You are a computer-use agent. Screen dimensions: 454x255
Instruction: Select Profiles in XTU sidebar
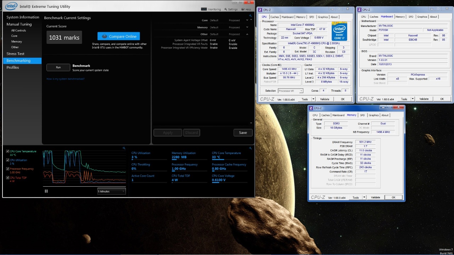click(x=13, y=67)
